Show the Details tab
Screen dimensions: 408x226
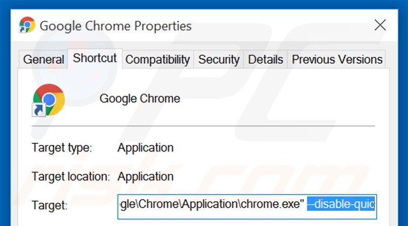point(265,60)
